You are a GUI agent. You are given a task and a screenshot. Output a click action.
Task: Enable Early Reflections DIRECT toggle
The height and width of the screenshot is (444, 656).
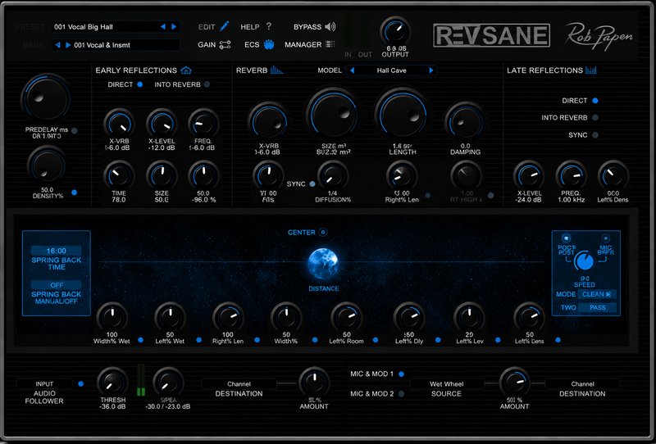coord(139,84)
